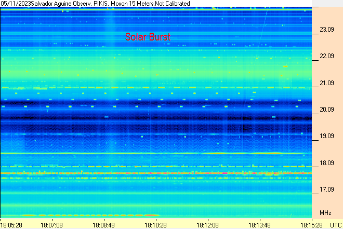The height and width of the screenshot is (229, 343).
Task: Click the MHz unit label
Action: pyautogui.click(x=325, y=213)
